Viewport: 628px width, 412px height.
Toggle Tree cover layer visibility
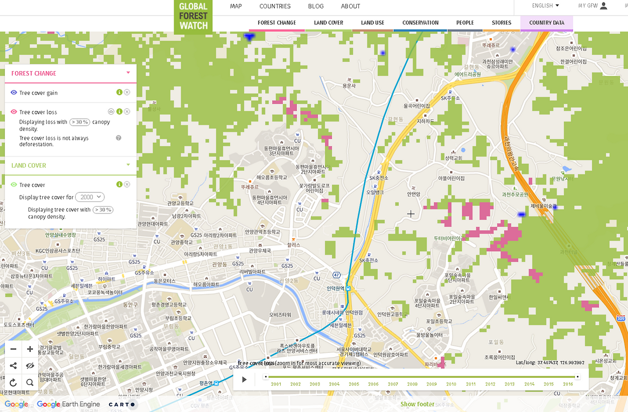(14, 185)
